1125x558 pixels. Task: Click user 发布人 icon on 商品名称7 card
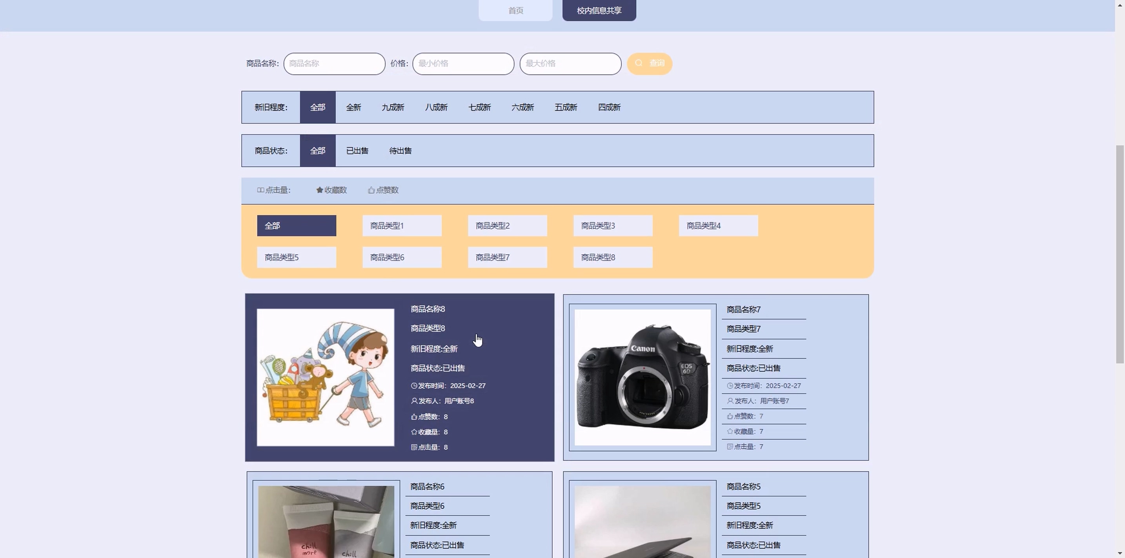(x=730, y=401)
